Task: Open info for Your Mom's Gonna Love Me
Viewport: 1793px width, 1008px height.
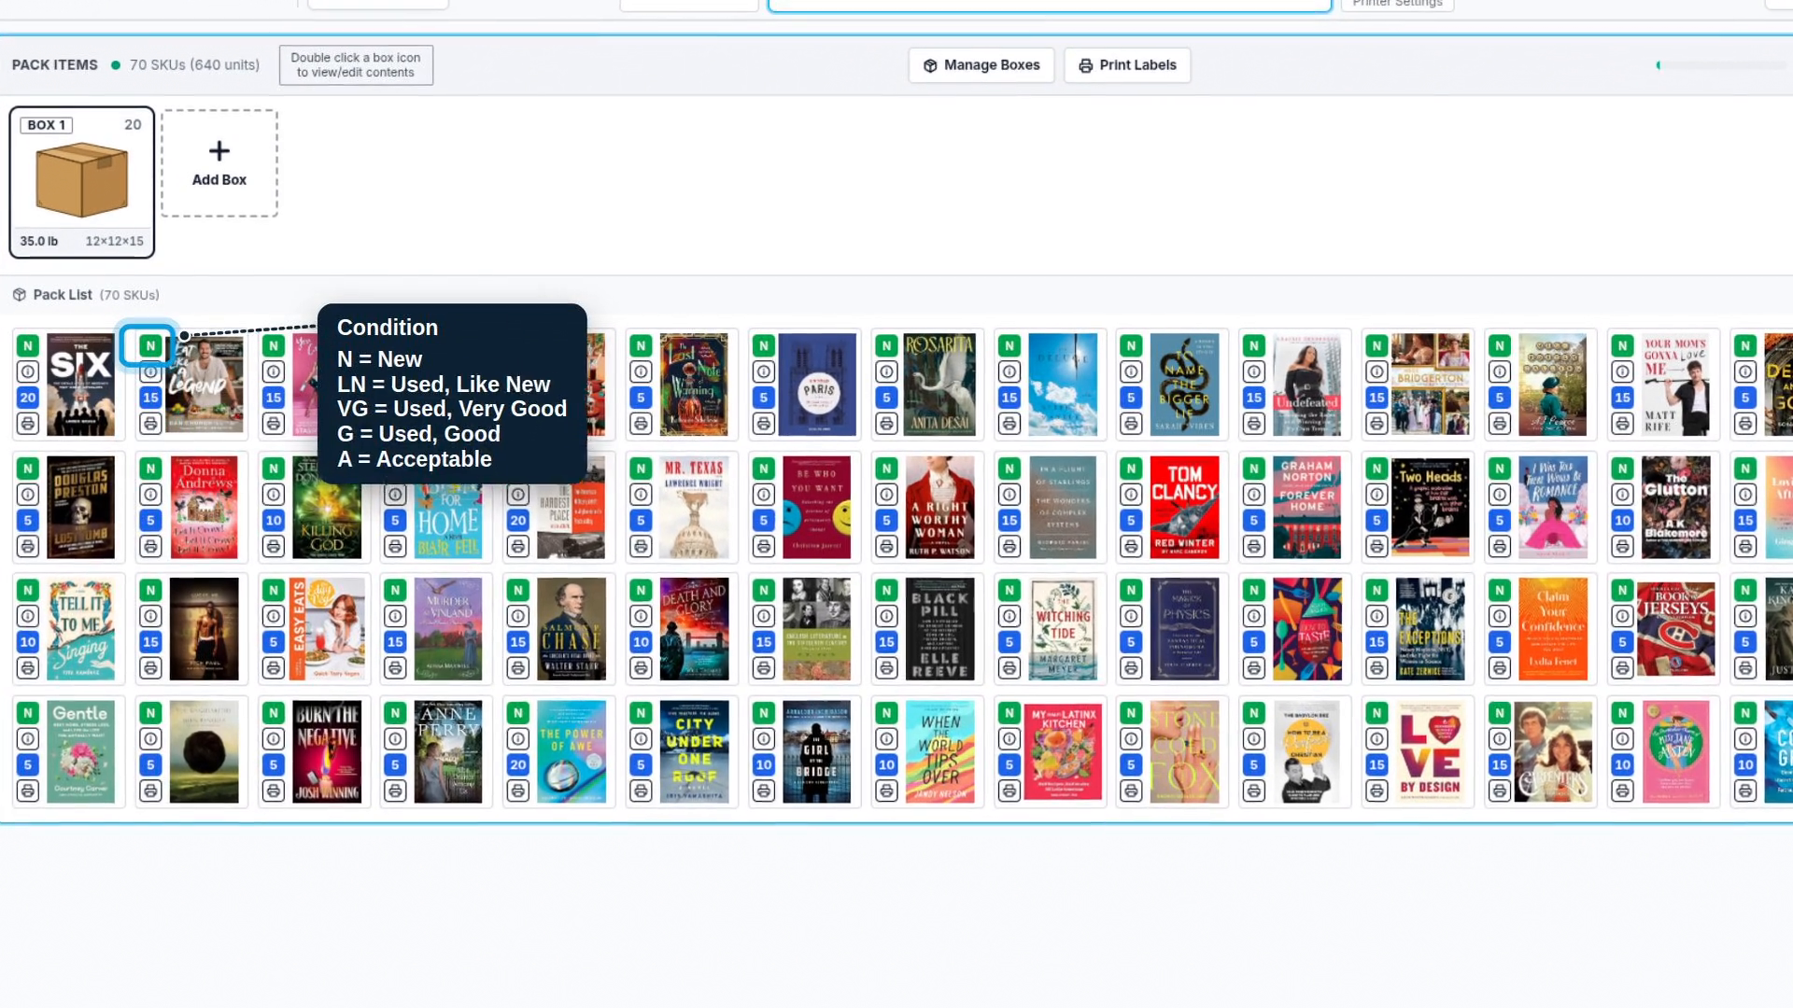Action: pos(1622,371)
